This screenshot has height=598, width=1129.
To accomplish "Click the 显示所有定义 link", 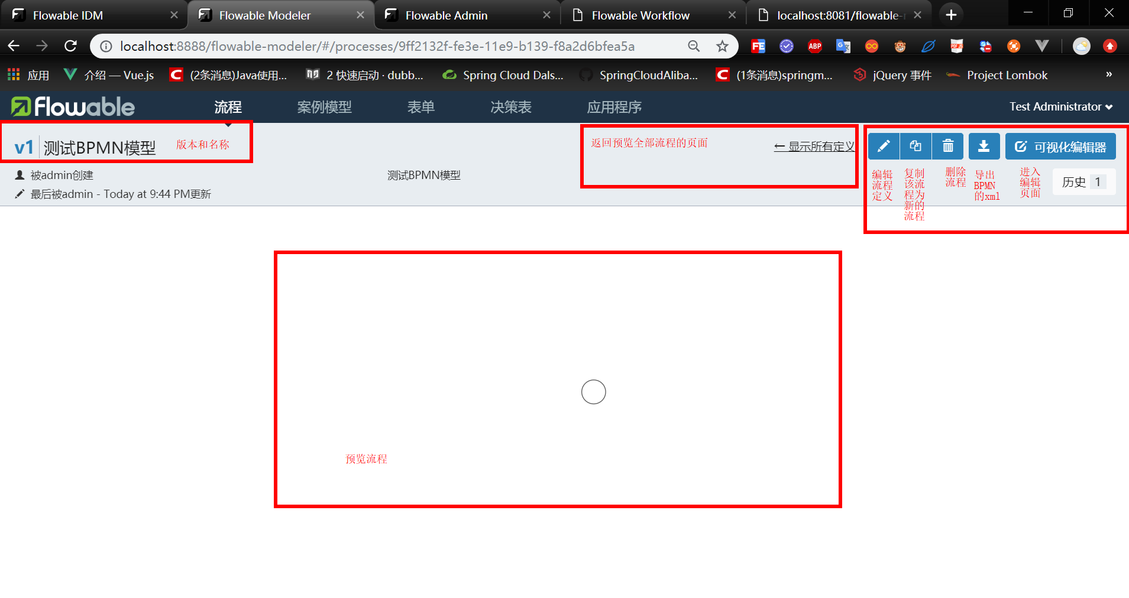I will pos(814,147).
